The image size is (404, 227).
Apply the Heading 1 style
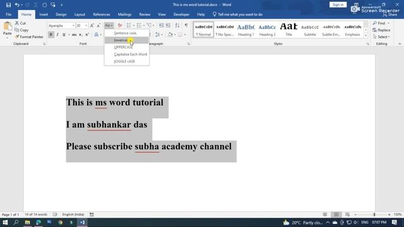pyautogui.click(x=246, y=30)
